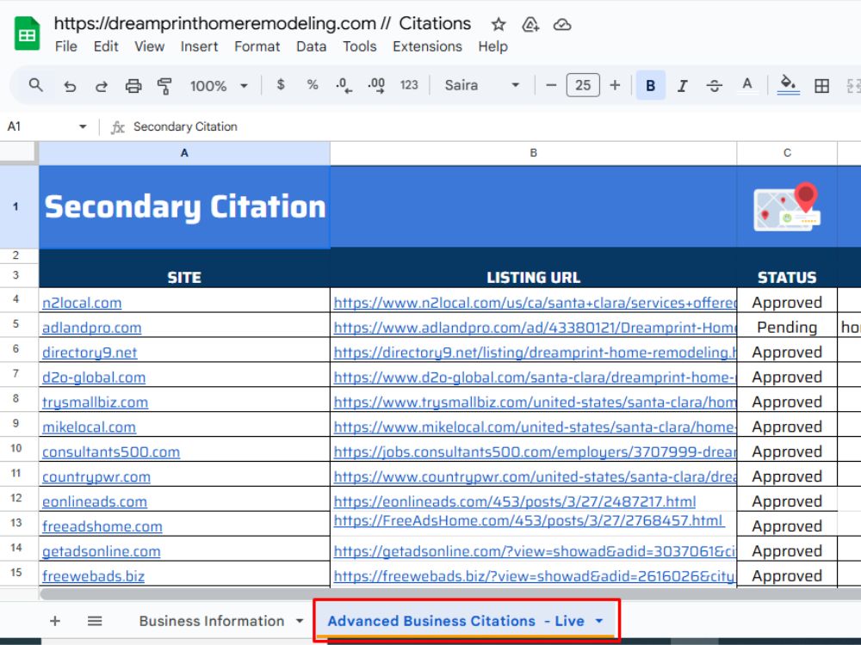Select the Secondary Citation title cell
The width and height of the screenshot is (861, 645).
(184, 206)
